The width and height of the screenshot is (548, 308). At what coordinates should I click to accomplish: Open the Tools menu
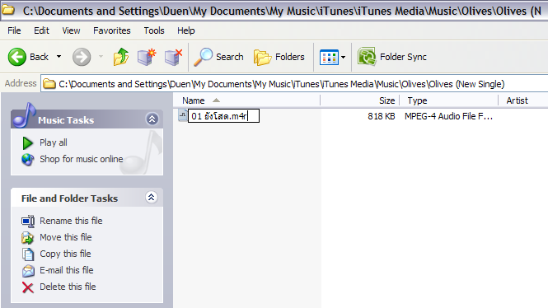154,30
